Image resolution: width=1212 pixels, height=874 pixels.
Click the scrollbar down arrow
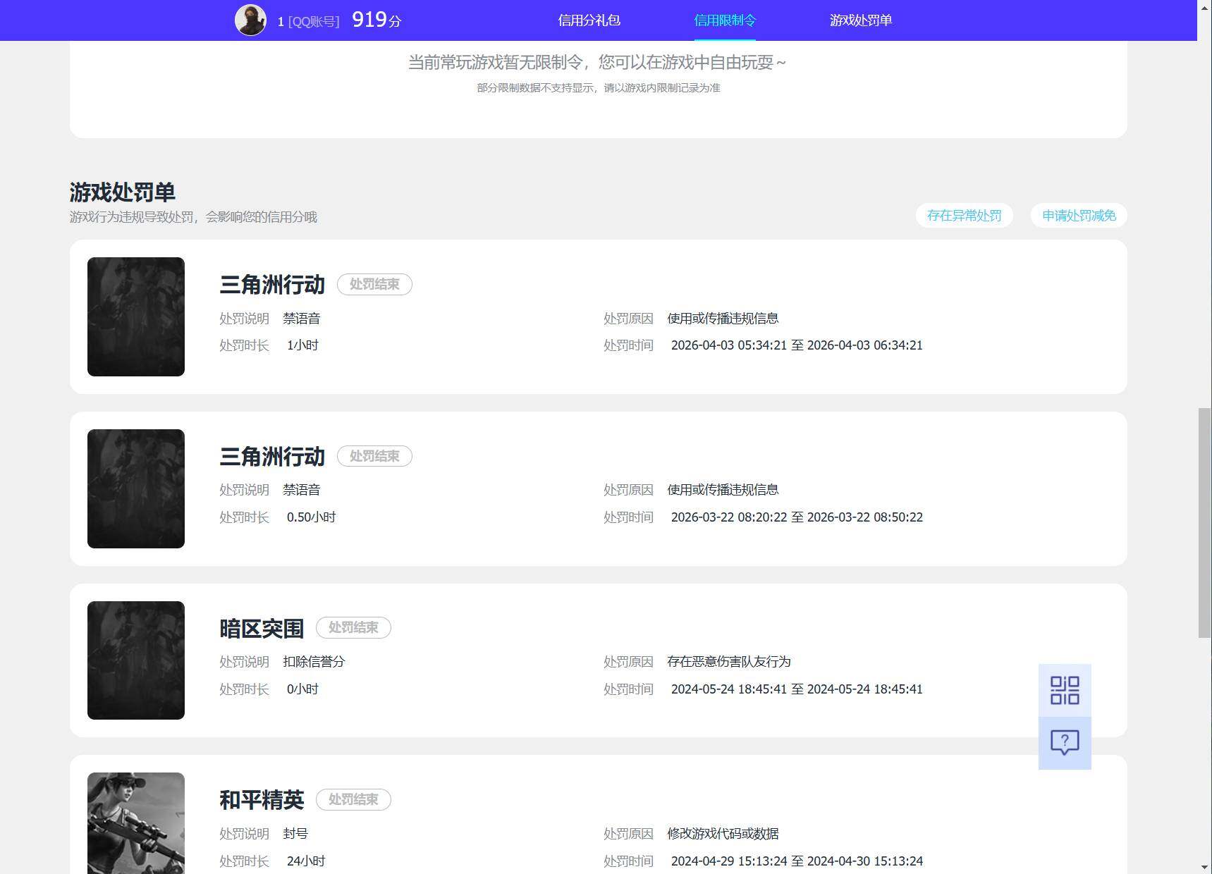tap(1205, 868)
